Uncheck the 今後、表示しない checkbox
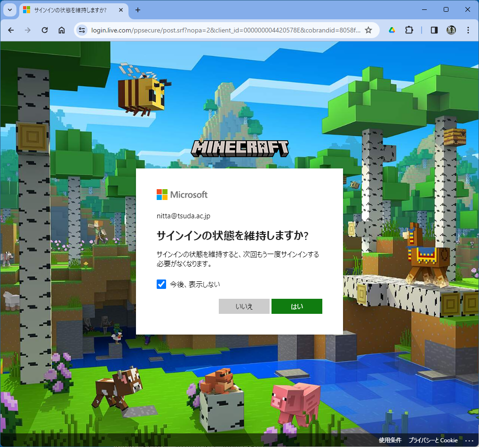479x447 pixels. click(161, 284)
